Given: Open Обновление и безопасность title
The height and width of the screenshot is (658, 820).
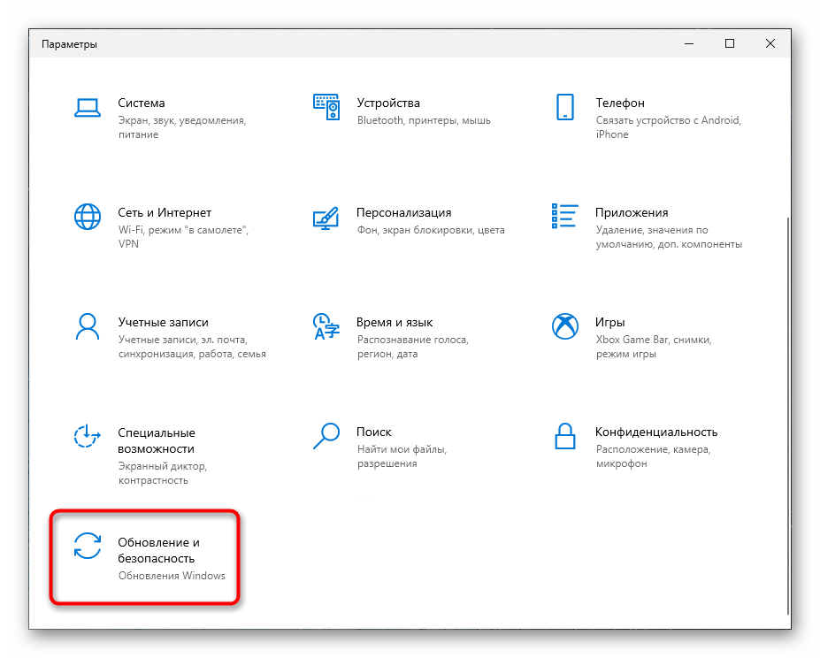Looking at the screenshot, I should (x=158, y=550).
